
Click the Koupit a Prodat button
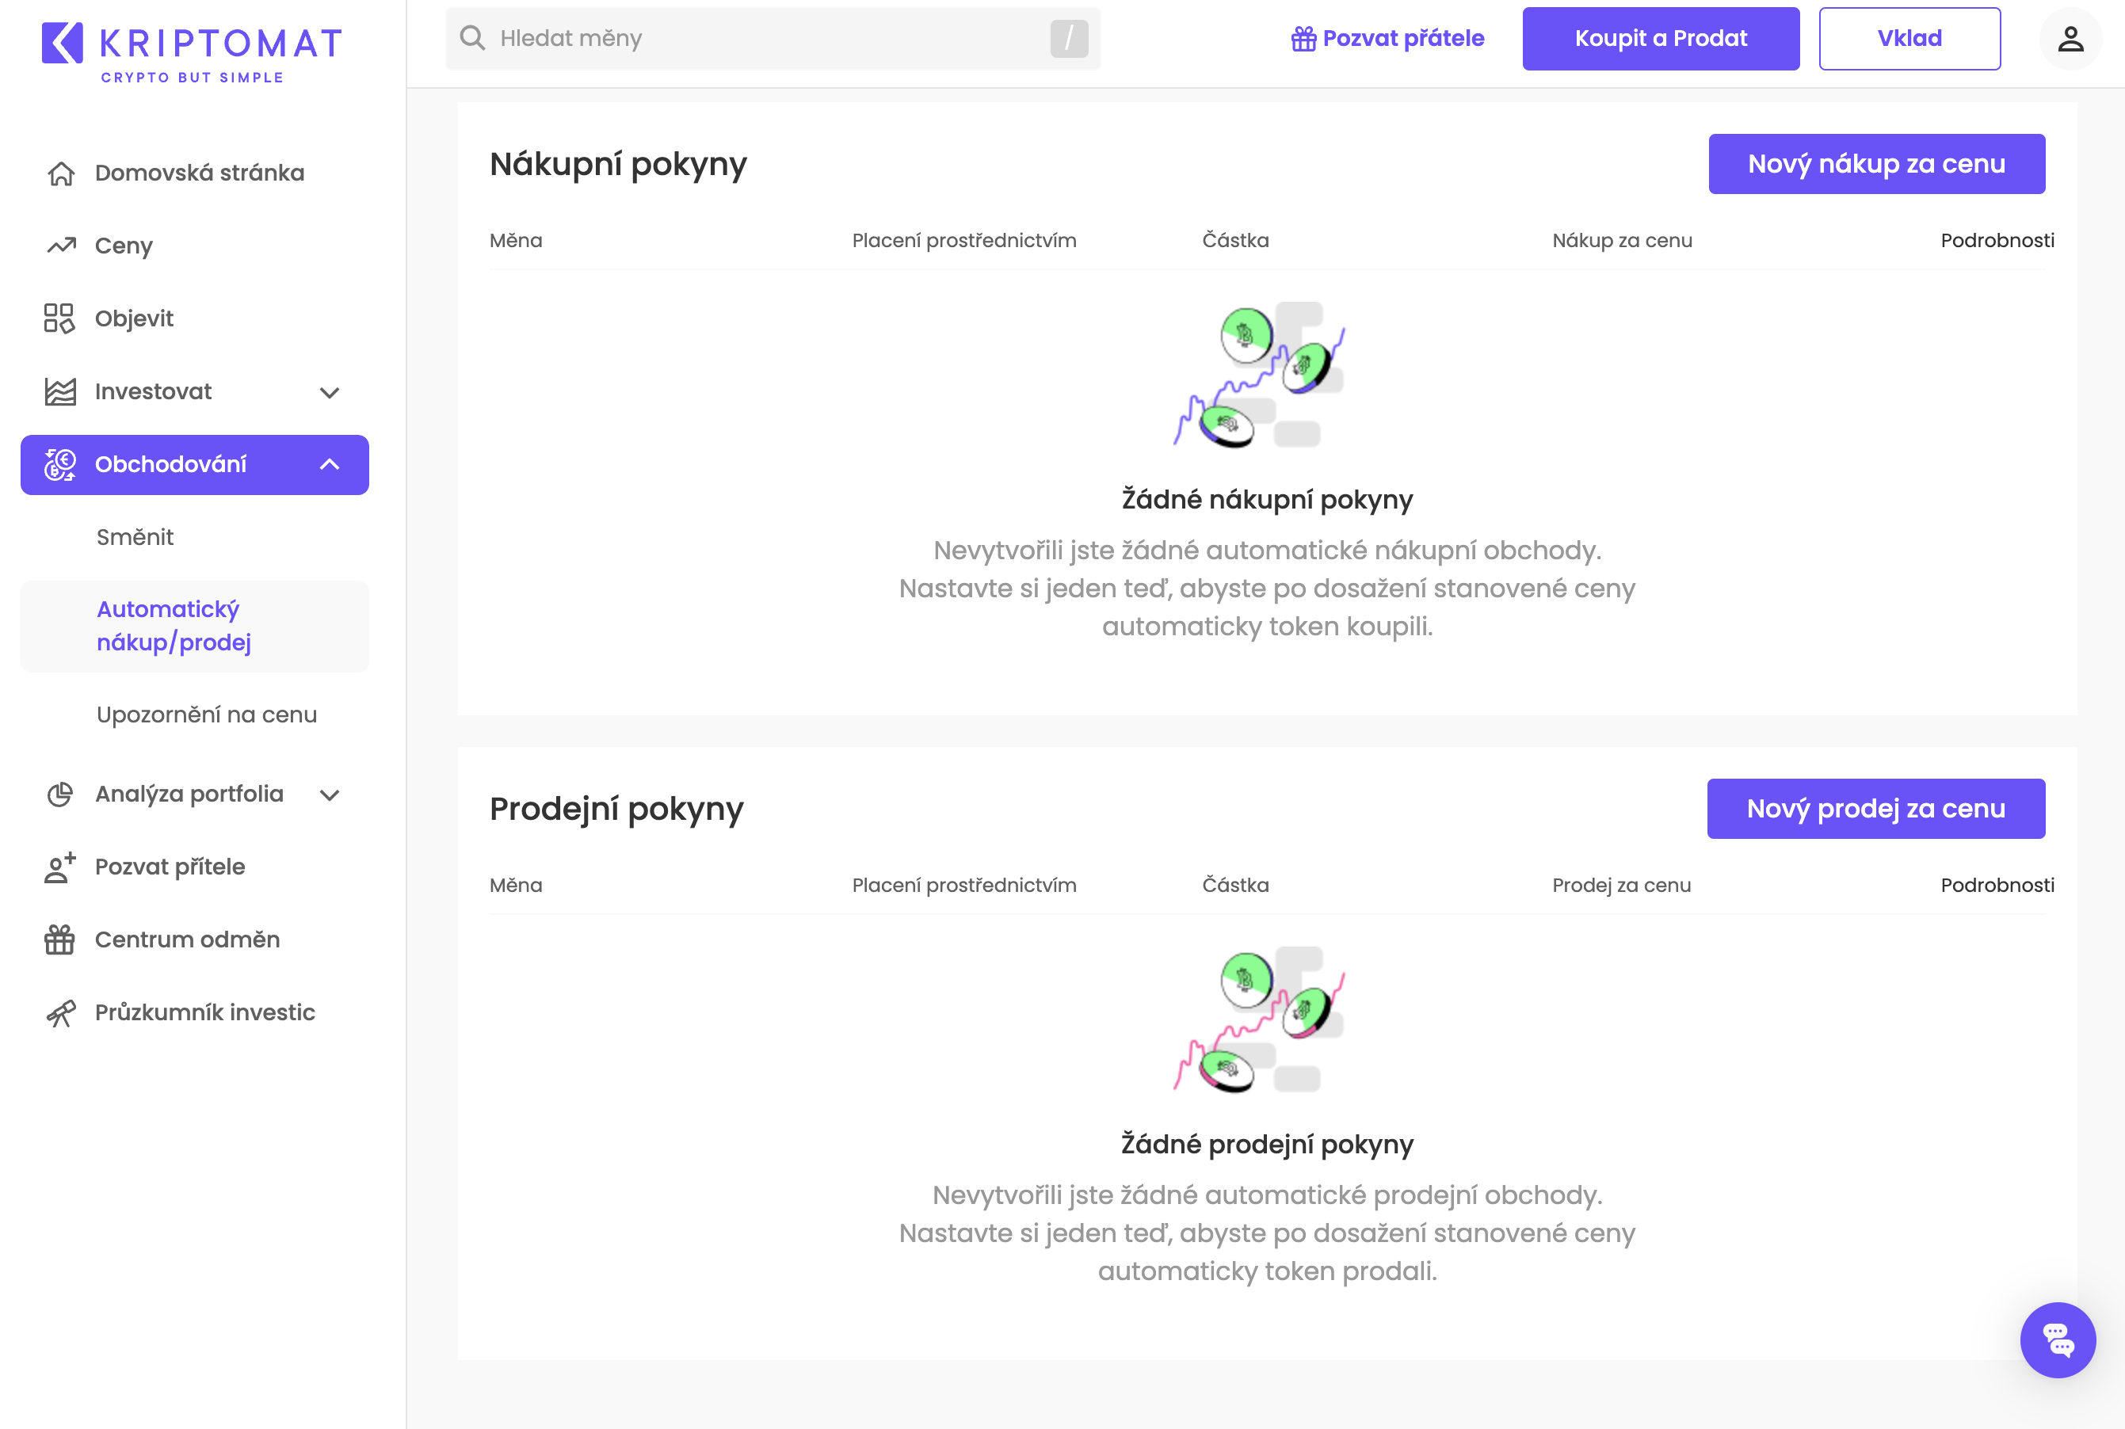(x=1660, y=39)
